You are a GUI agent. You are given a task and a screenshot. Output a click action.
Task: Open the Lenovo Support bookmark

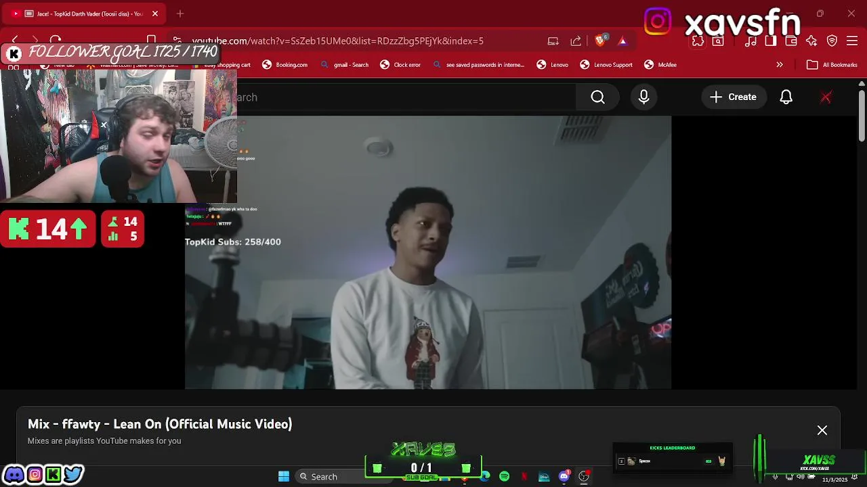point(606,65)
